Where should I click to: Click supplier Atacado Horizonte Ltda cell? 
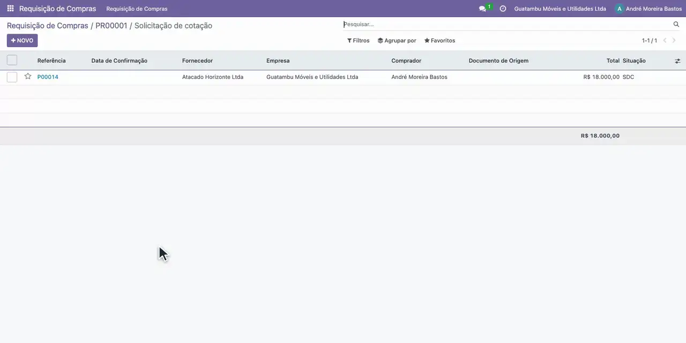(x=213, y=77)
